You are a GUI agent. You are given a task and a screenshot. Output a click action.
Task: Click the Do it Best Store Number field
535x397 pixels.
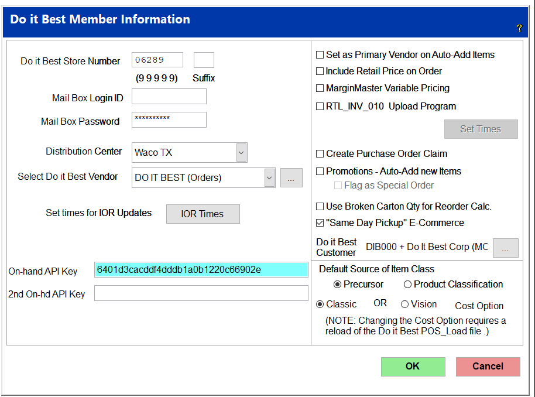point(157,60)
